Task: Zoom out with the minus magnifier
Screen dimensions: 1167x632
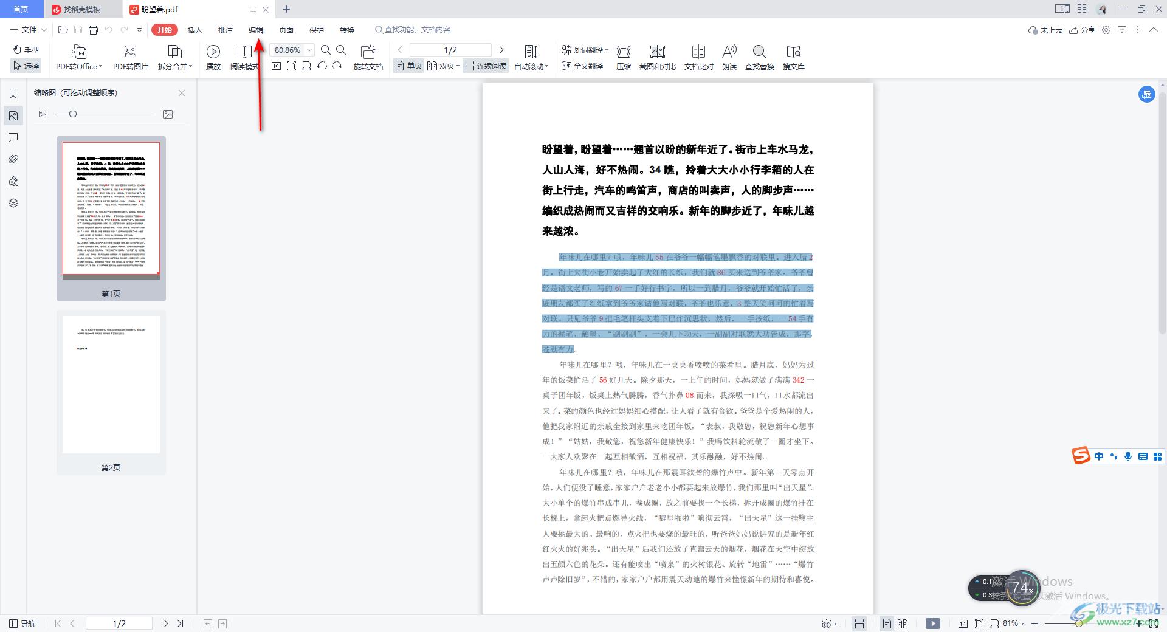Action: tap(326, 50)
